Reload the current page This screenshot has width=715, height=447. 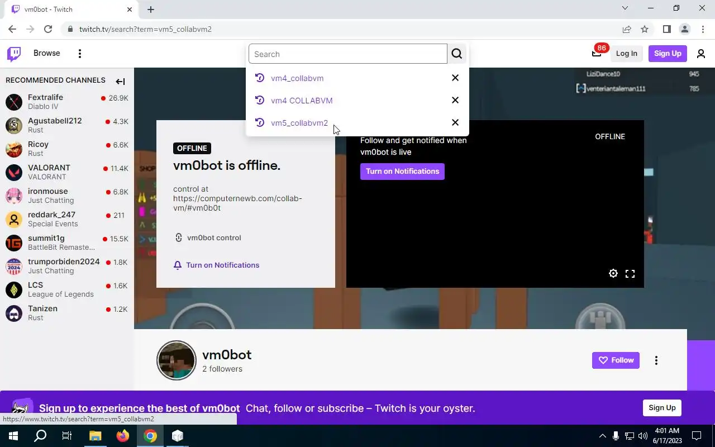click(48, 29)
